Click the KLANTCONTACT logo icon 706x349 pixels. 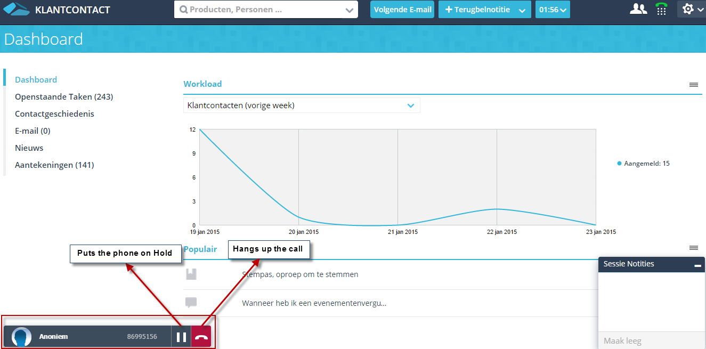[x=17, y=10]
